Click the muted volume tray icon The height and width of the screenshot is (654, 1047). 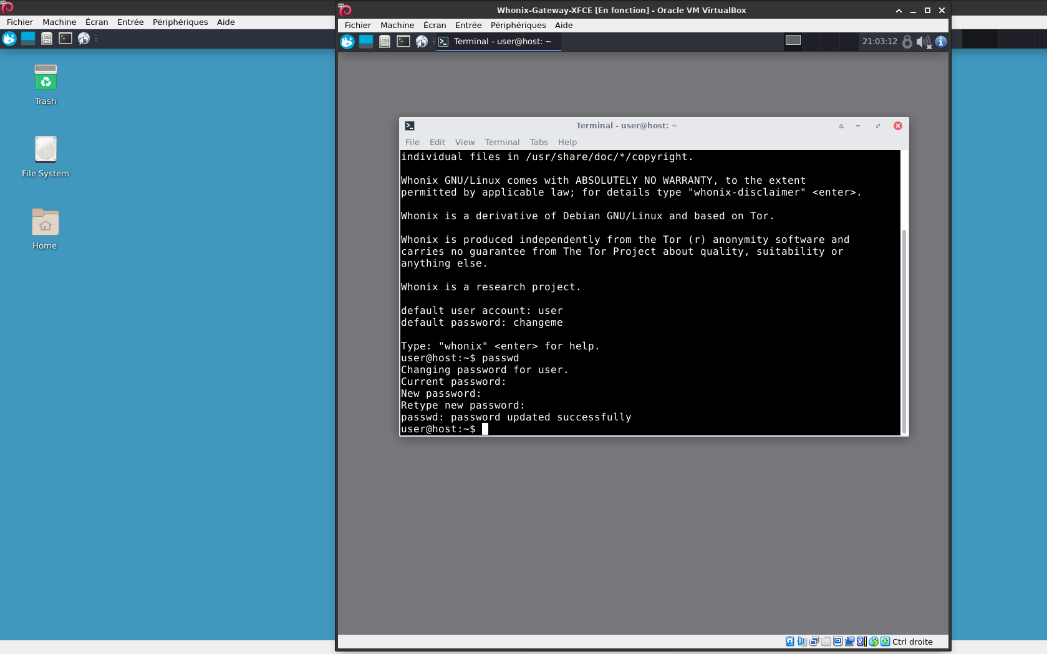(924, 42)
